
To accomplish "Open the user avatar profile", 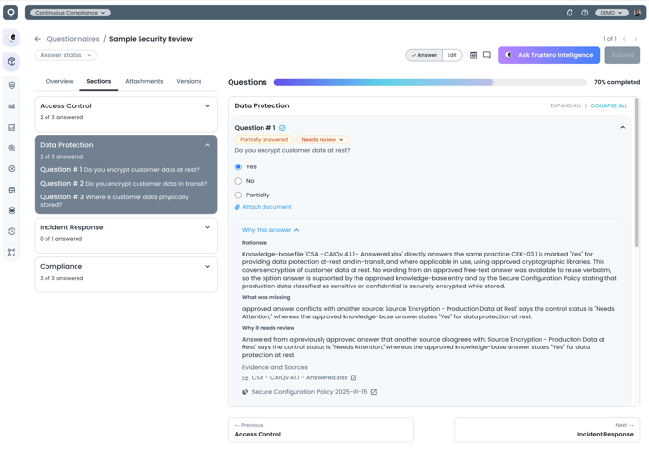I will coord(637,13).
